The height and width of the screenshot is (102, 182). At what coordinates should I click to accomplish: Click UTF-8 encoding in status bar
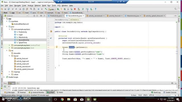point(152,95)
